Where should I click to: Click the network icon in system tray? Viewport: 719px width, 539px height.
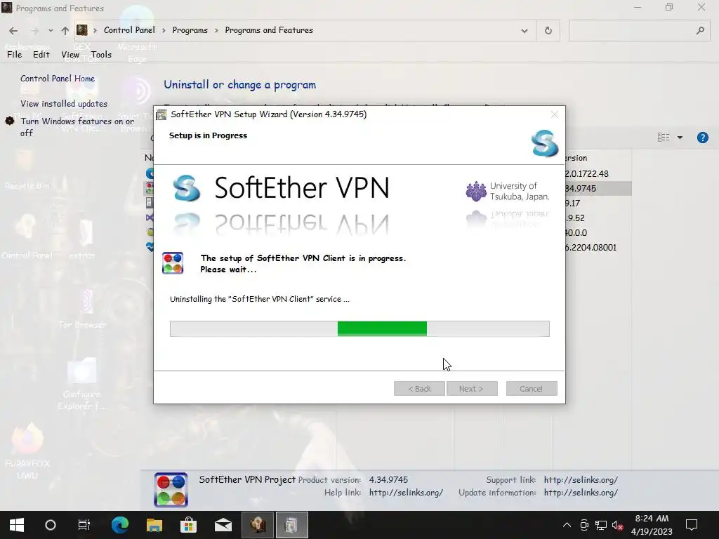click(x=601, y=525)
